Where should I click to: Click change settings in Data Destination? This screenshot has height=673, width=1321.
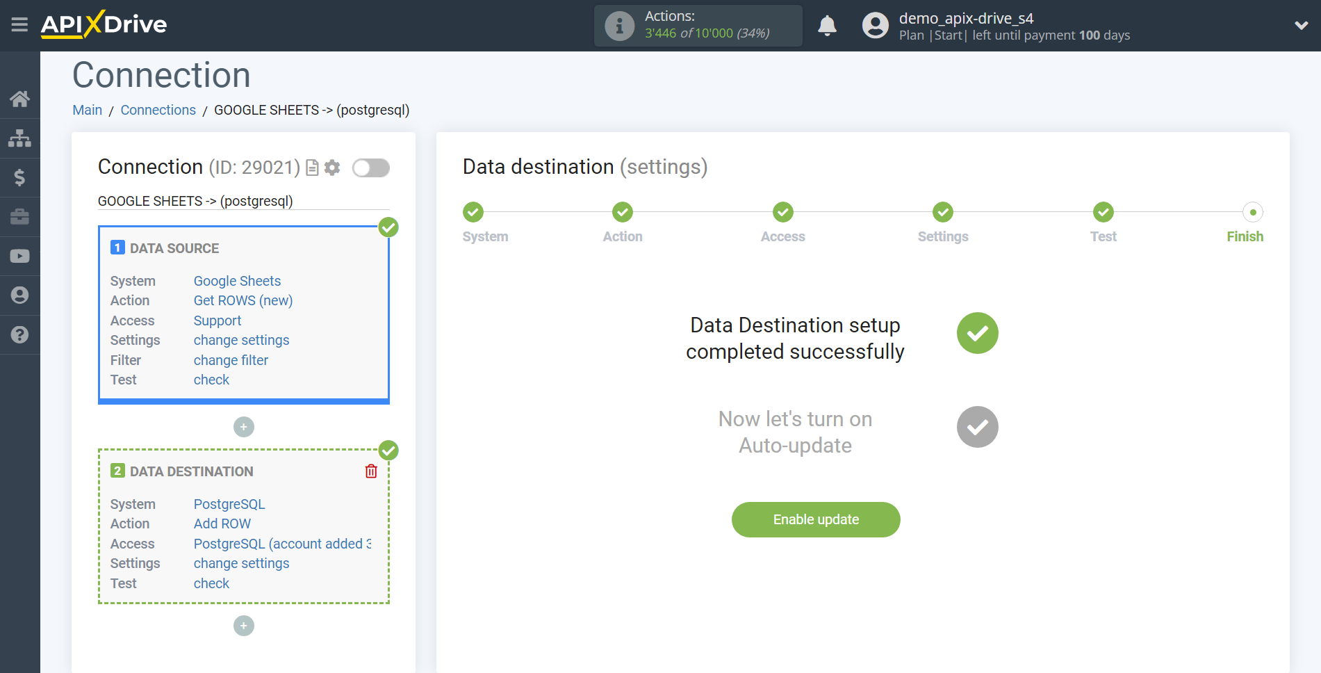click(241, 563)
